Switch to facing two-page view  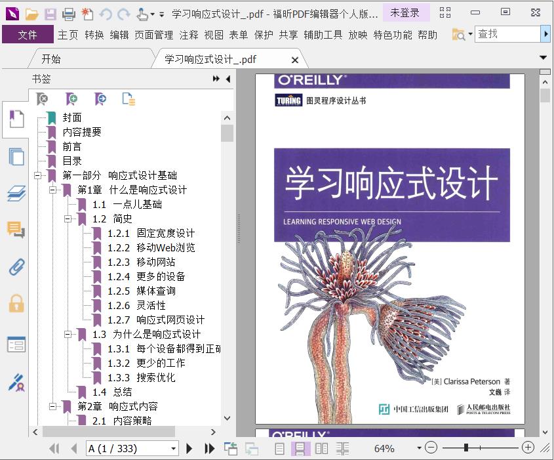[321, 449]
